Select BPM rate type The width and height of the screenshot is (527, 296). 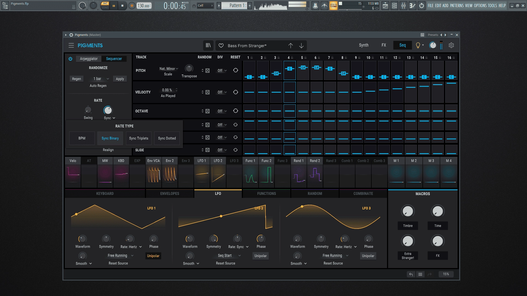click(x=82, y=138)
